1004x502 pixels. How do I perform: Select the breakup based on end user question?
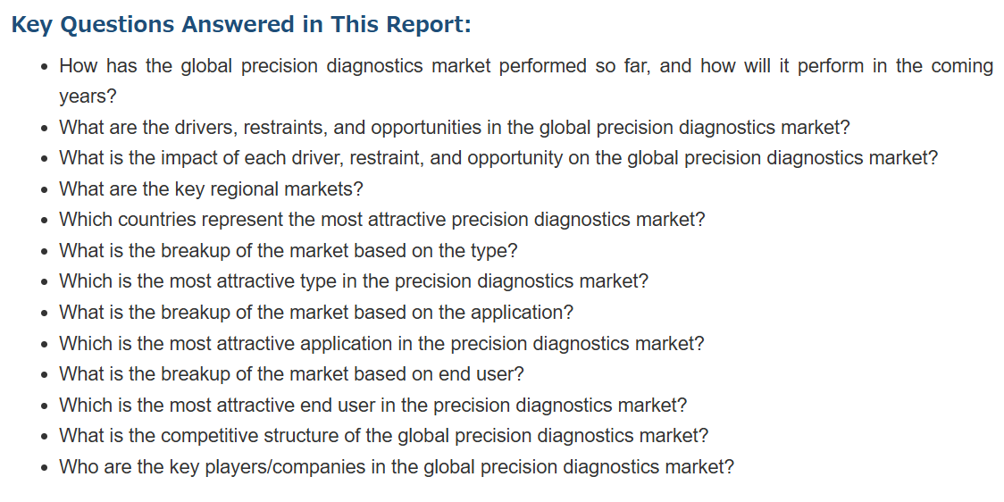click(291, 374)
